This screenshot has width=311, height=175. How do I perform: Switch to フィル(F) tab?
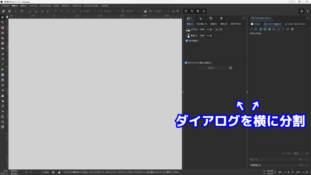tap(256, 24)
